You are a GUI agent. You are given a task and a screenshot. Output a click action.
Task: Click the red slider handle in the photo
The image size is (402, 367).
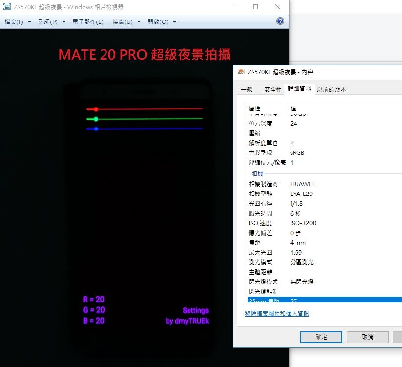[96, 109]
